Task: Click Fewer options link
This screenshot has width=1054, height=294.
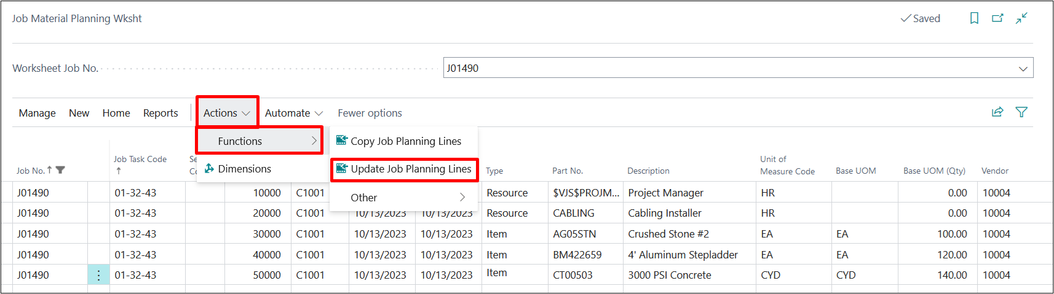Action: (370, 113)
